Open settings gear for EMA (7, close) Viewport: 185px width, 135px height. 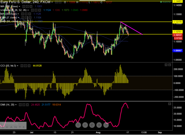coord(27,18)
